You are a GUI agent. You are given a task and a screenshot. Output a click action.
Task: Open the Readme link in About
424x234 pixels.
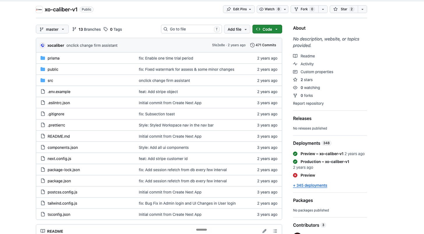308,56
